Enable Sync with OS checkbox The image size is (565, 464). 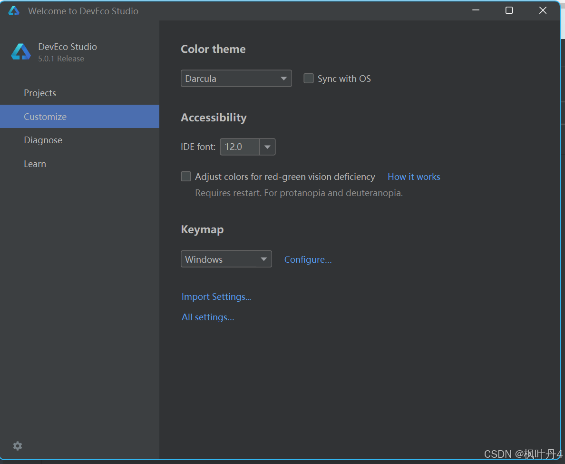click(x=309, y=79)
